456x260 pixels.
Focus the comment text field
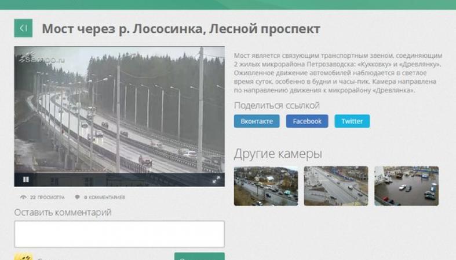(x=119, y=234)
